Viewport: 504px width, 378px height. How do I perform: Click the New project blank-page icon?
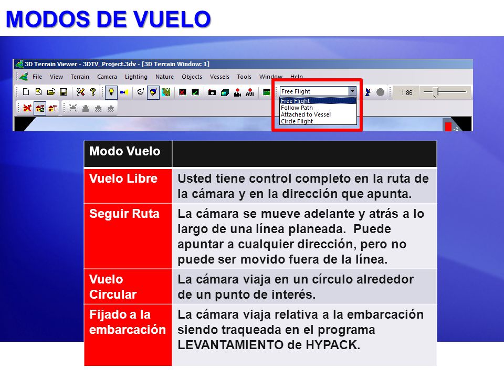pos(26,92)
